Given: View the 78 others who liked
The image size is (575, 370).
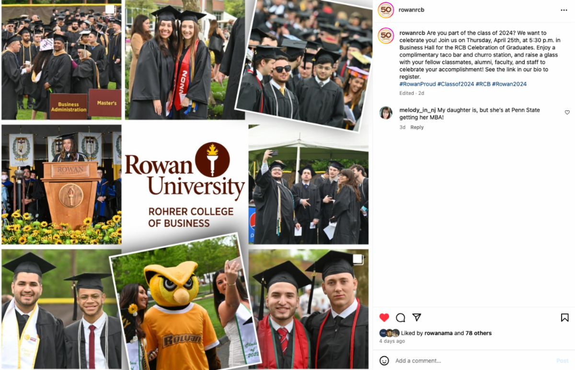Looking at the screenshot, I should click(x=478, y=333).
